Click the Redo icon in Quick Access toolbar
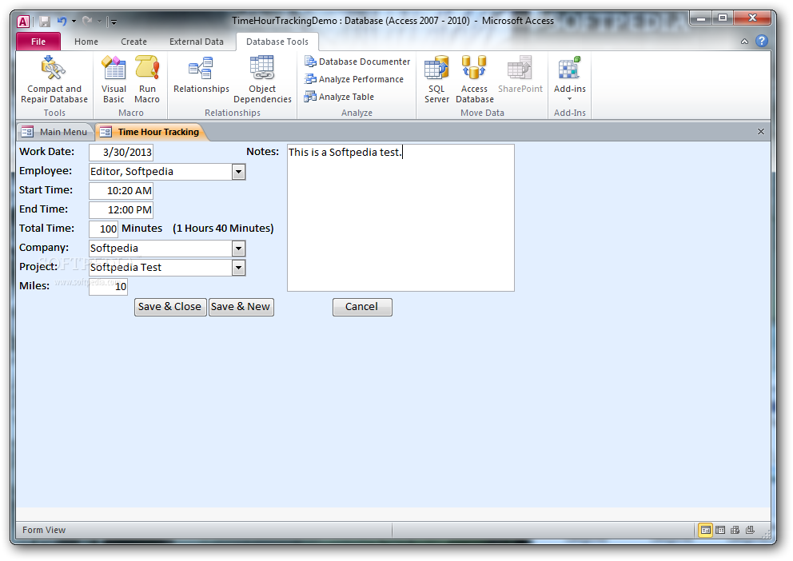 tap(87, 21)
